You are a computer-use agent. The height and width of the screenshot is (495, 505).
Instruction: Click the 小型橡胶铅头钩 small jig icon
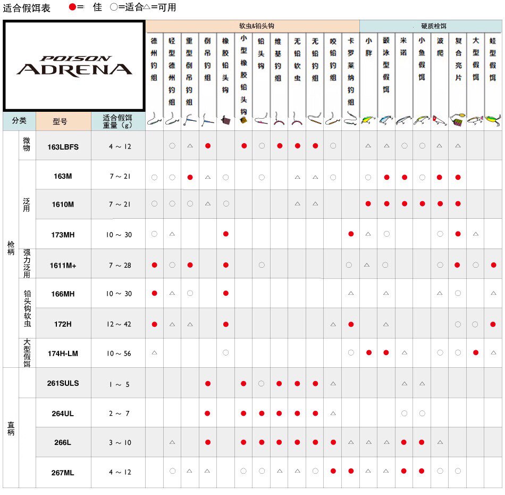click(x=243, y=120)
